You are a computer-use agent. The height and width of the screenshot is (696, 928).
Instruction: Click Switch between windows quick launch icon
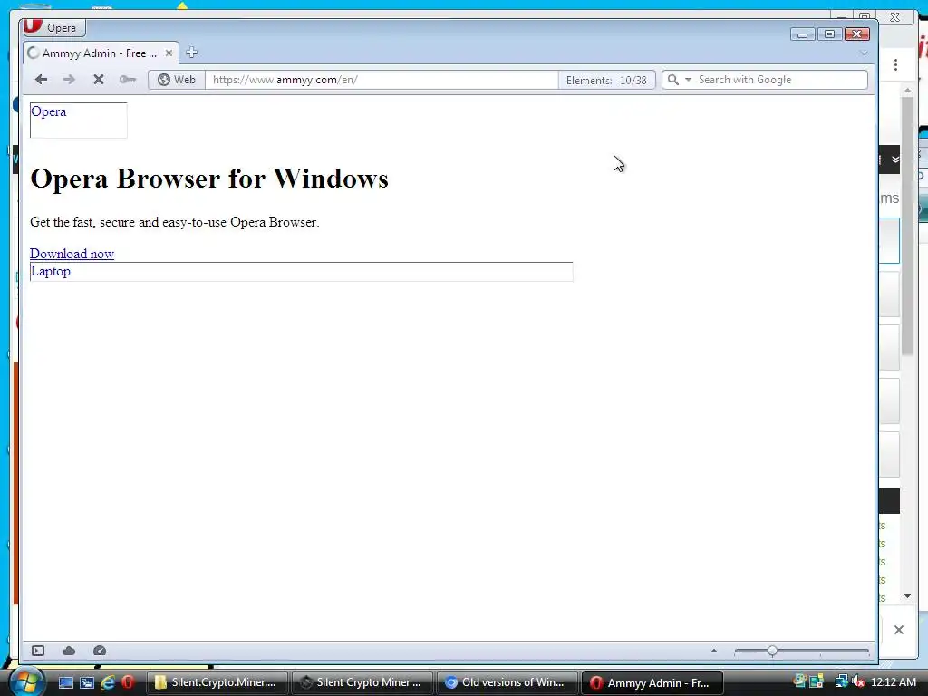pos(86,682)
